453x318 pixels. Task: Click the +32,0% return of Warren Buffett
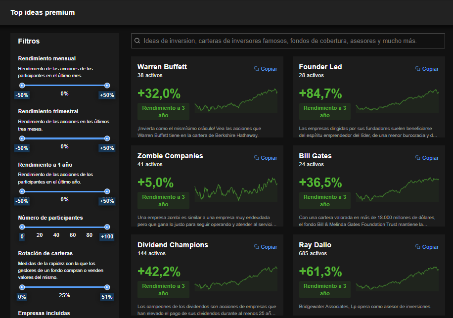pos(159,93)
